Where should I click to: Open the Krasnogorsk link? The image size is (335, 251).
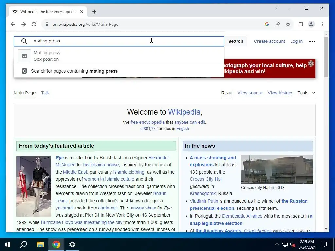coord(203,193)
